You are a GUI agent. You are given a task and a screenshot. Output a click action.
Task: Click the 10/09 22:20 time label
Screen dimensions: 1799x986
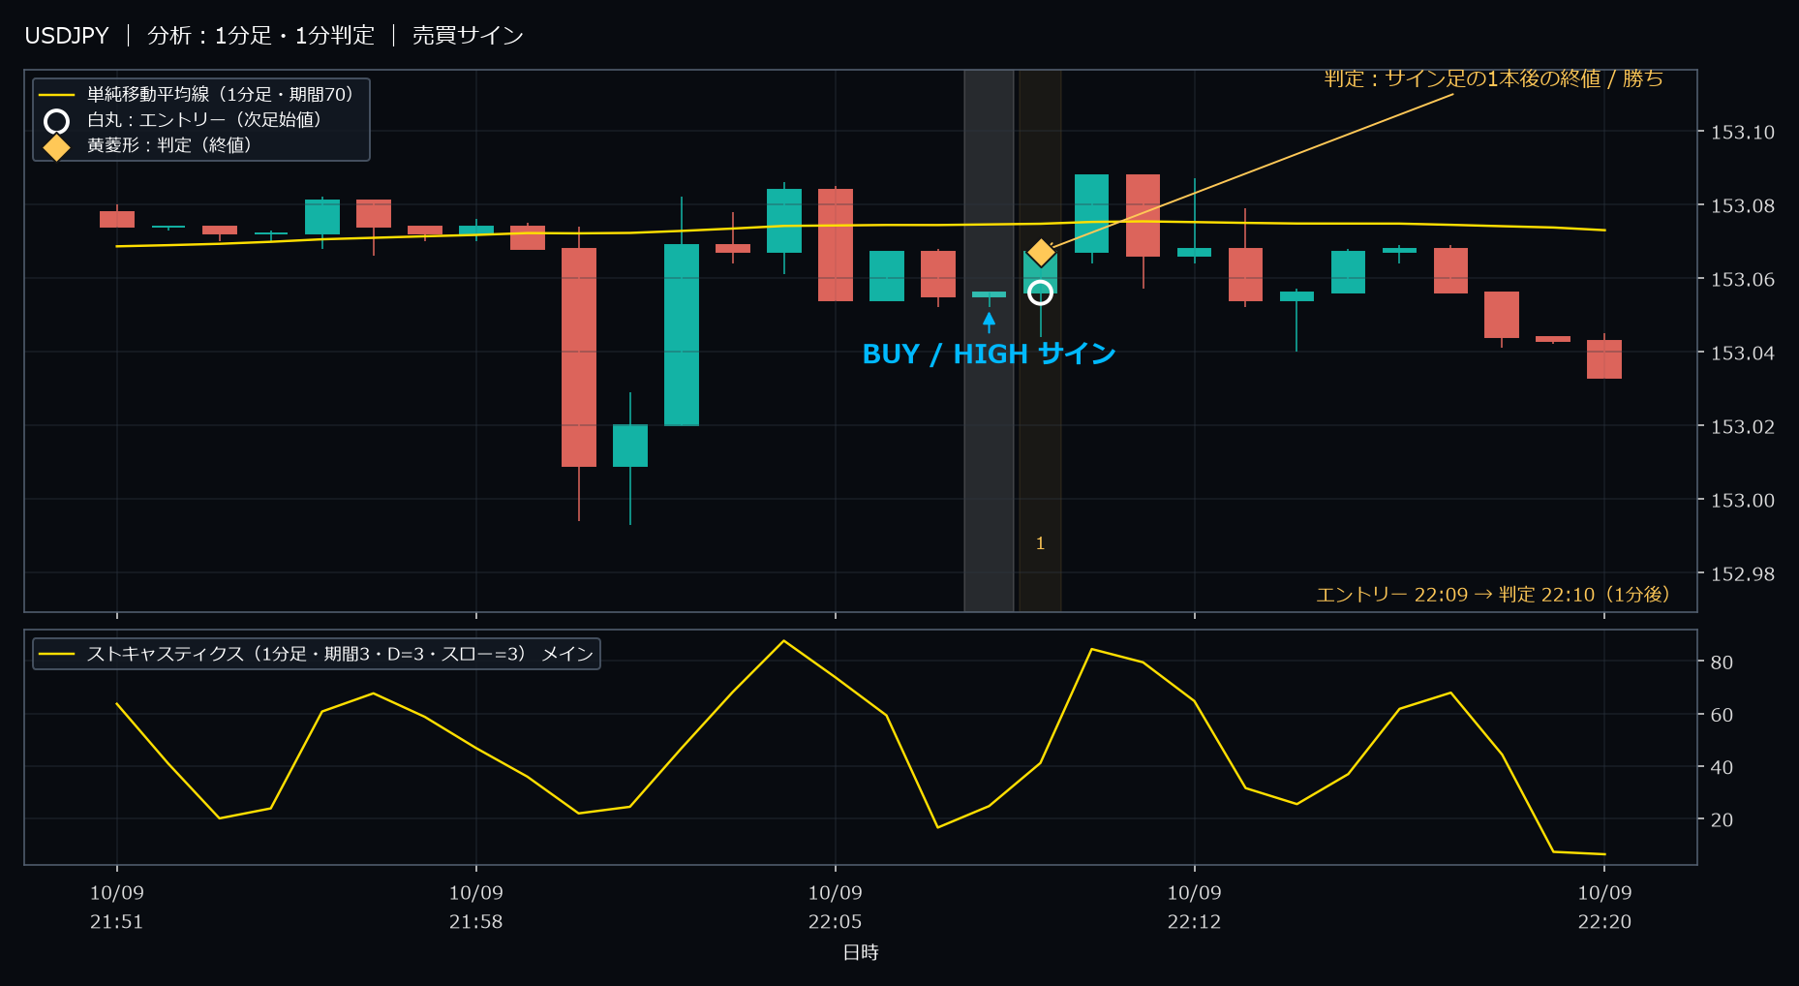[1604, 908]
